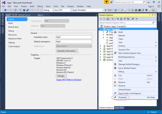Open the Toolbox side tab
This screenshot has width=162, height=114.
[x=3, y=30]
